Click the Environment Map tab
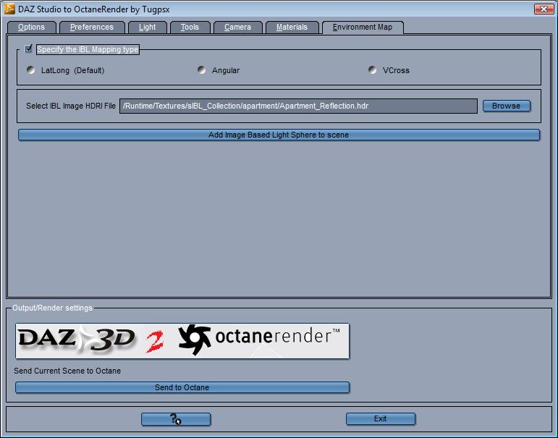The width and height of the screenshot is (558, 438). click(x=363, y=28)
